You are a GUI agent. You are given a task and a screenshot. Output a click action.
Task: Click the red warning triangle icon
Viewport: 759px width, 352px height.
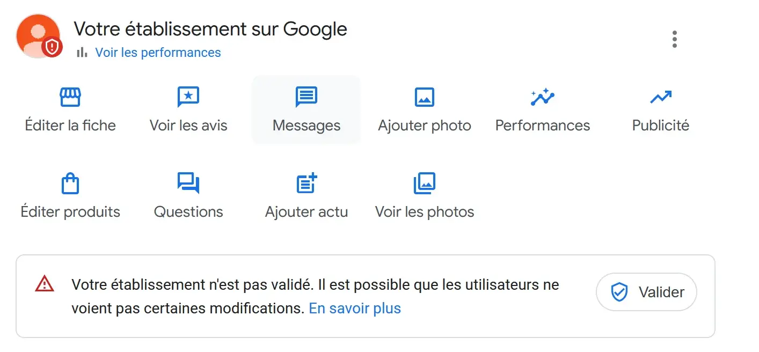(44, 284)
